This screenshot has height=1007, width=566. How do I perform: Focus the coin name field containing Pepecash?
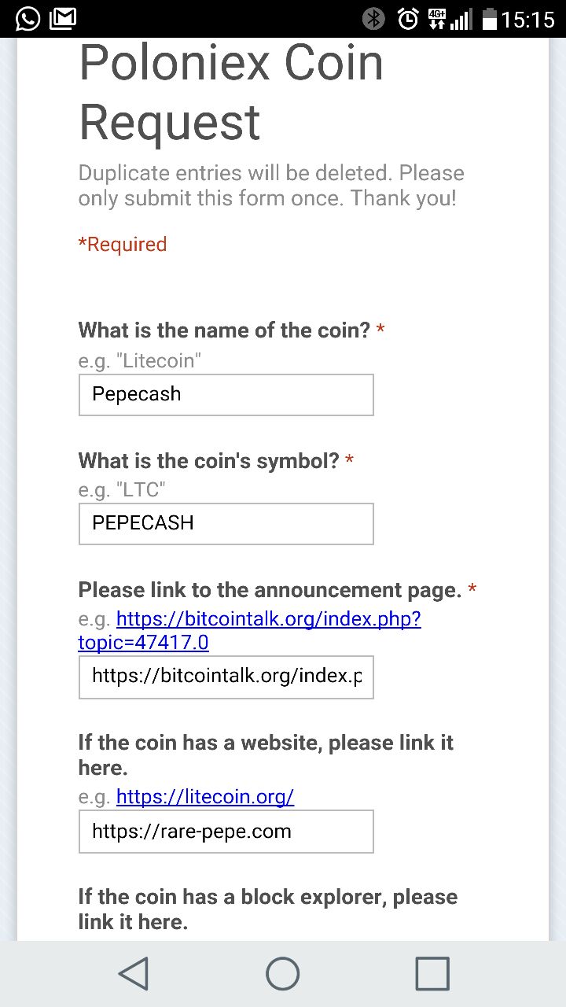[226, 395]
